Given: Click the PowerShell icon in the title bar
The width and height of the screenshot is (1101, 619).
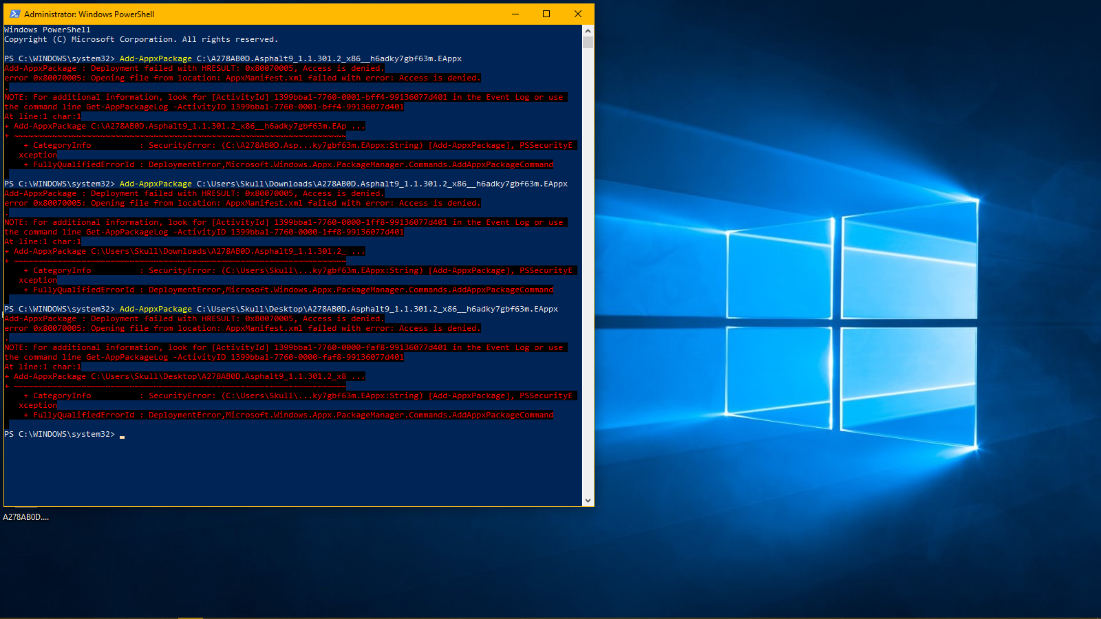Looking at the screenshot, I should (x=14, y=14).
